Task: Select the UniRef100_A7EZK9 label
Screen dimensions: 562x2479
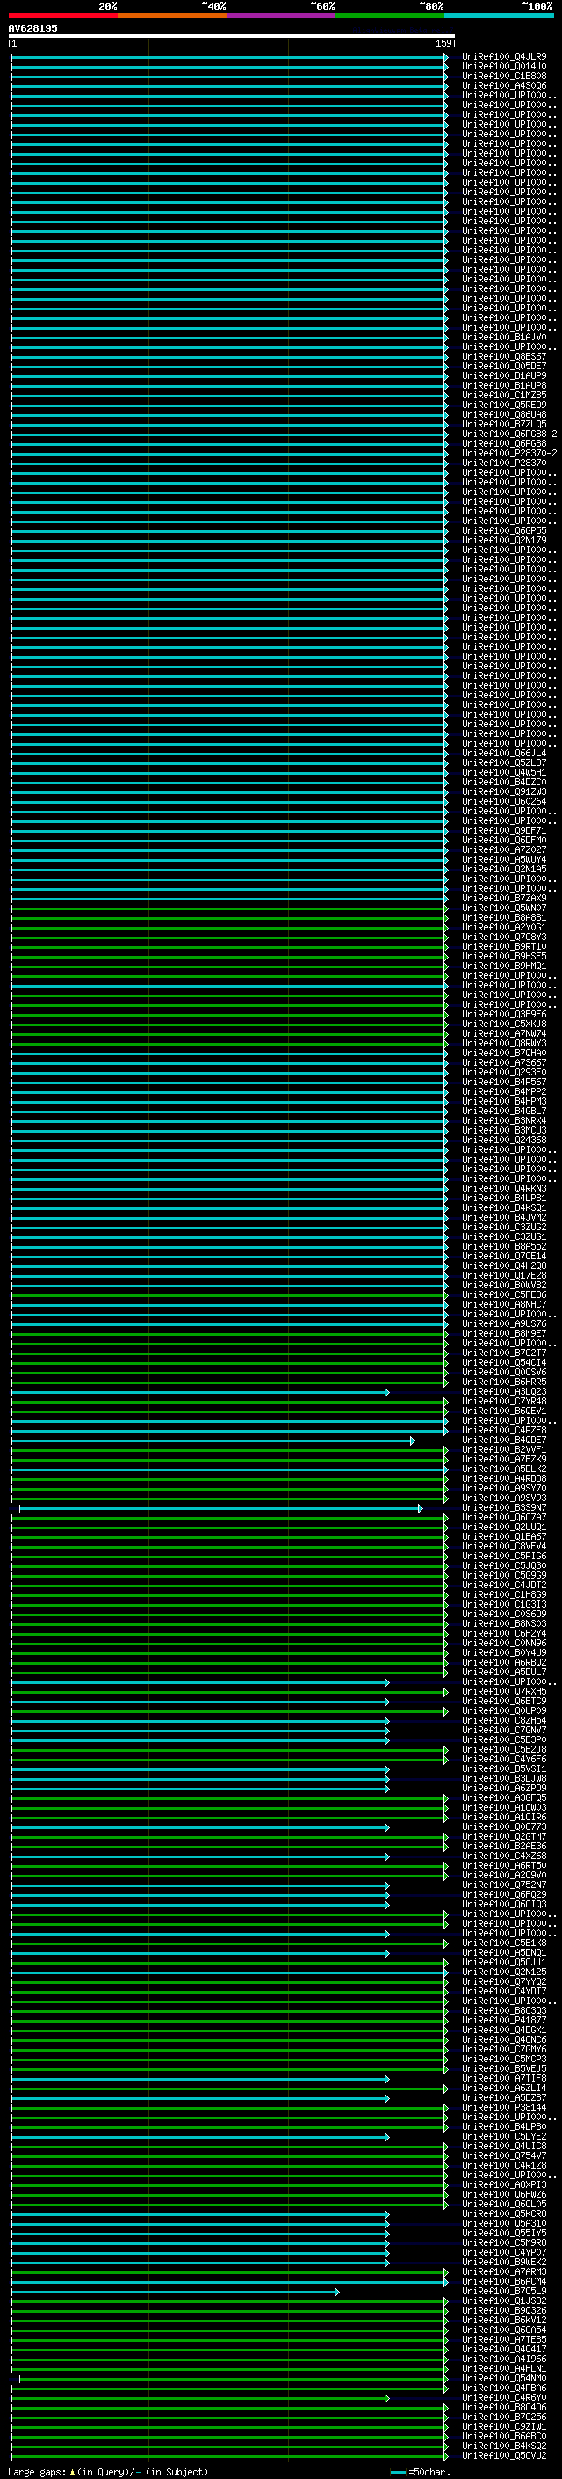Action: (x=503, y=1460)
